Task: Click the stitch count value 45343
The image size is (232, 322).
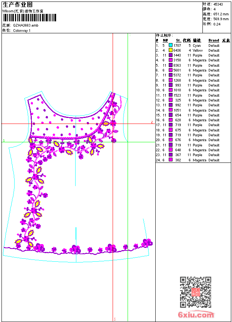Action: click(218, 4)
